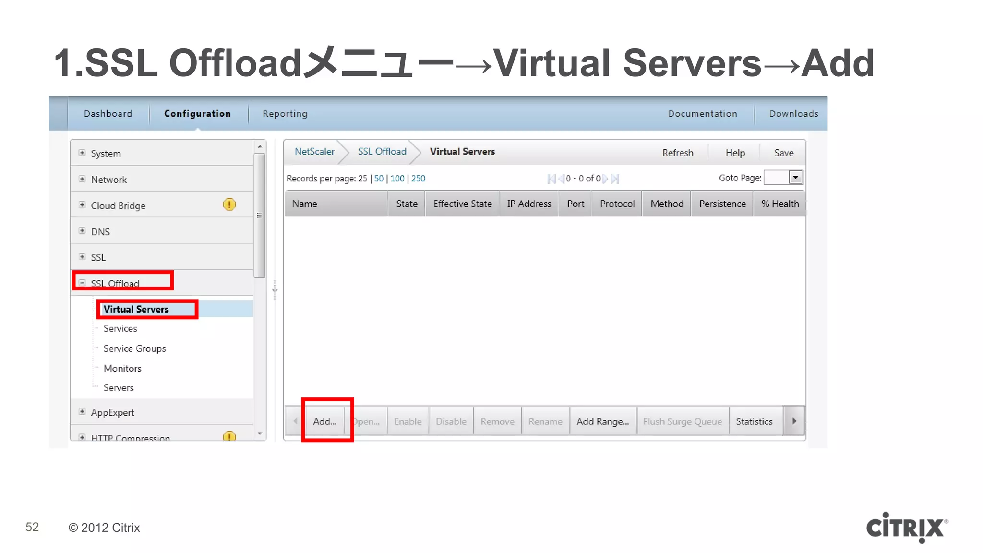Switch to the Configuration tab
This screenshot has width=983, height=553.
coord(197,114)
